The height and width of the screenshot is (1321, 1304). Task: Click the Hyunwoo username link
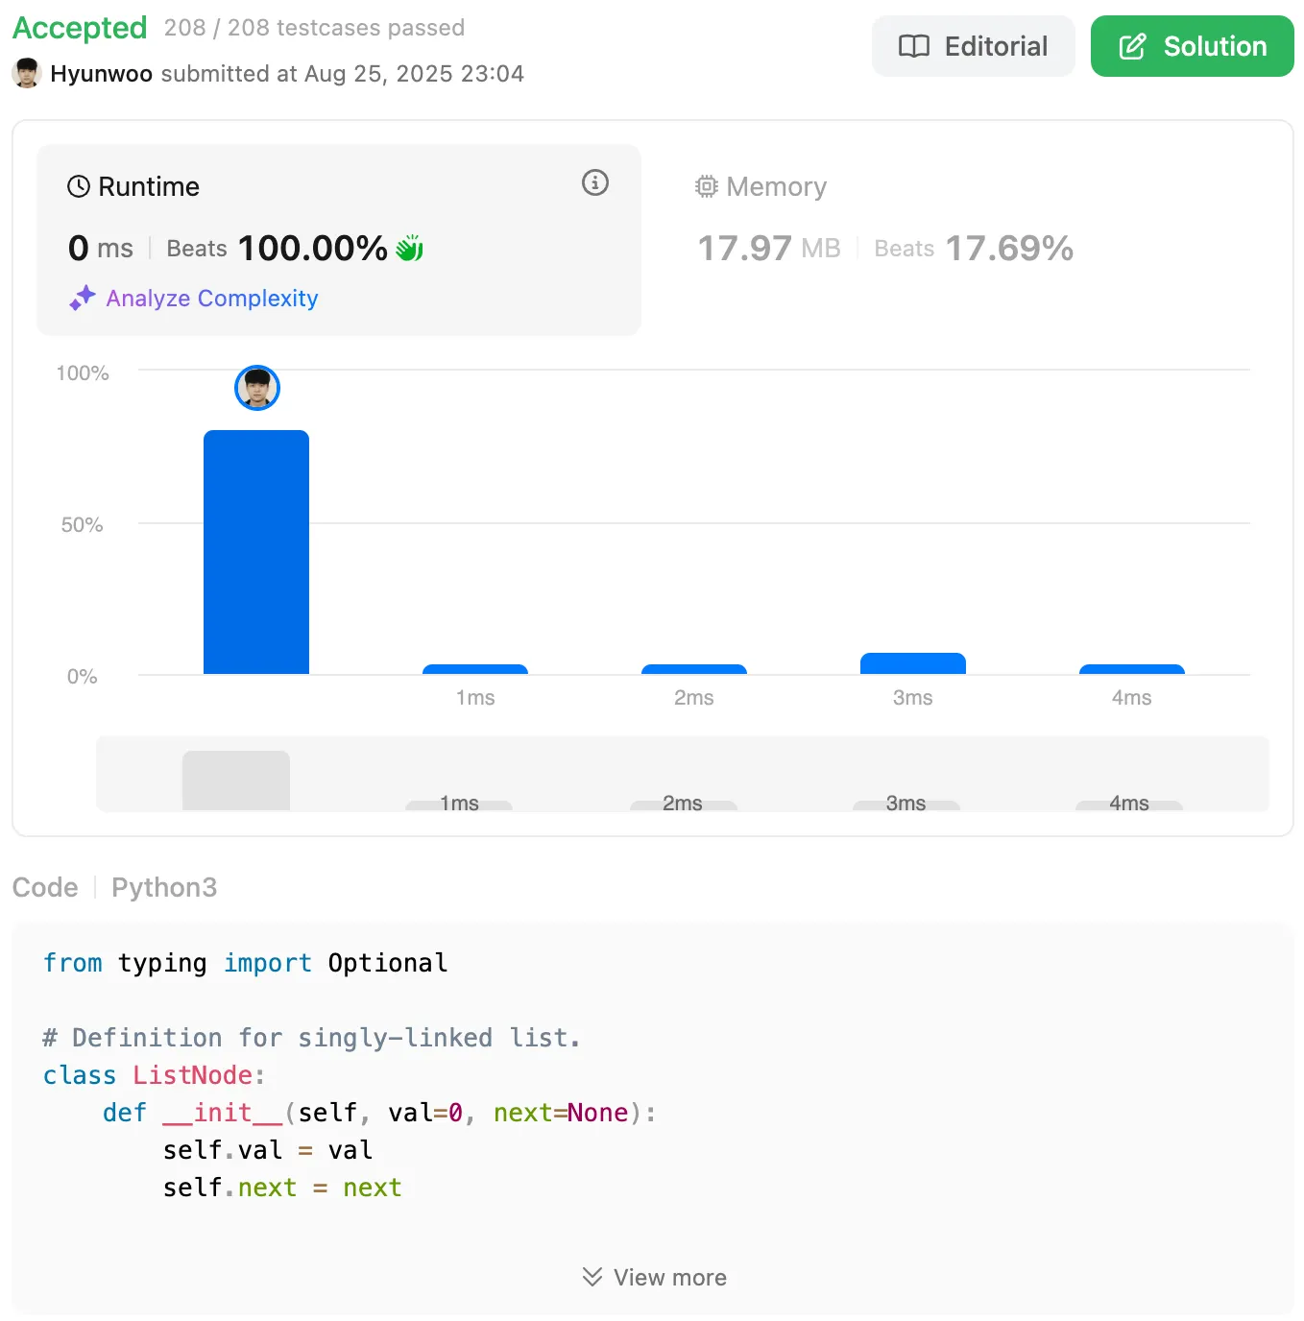point(101,74)
